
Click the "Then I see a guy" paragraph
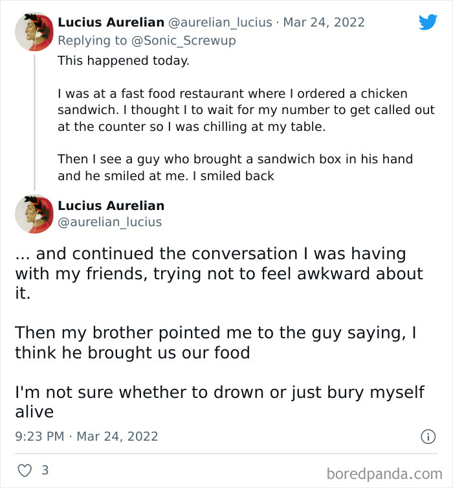pyautogui.click(x=235, y=167)
